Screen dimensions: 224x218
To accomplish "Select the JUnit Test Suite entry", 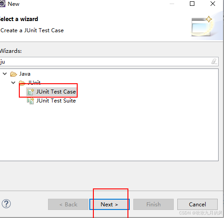I will point(51,101).
